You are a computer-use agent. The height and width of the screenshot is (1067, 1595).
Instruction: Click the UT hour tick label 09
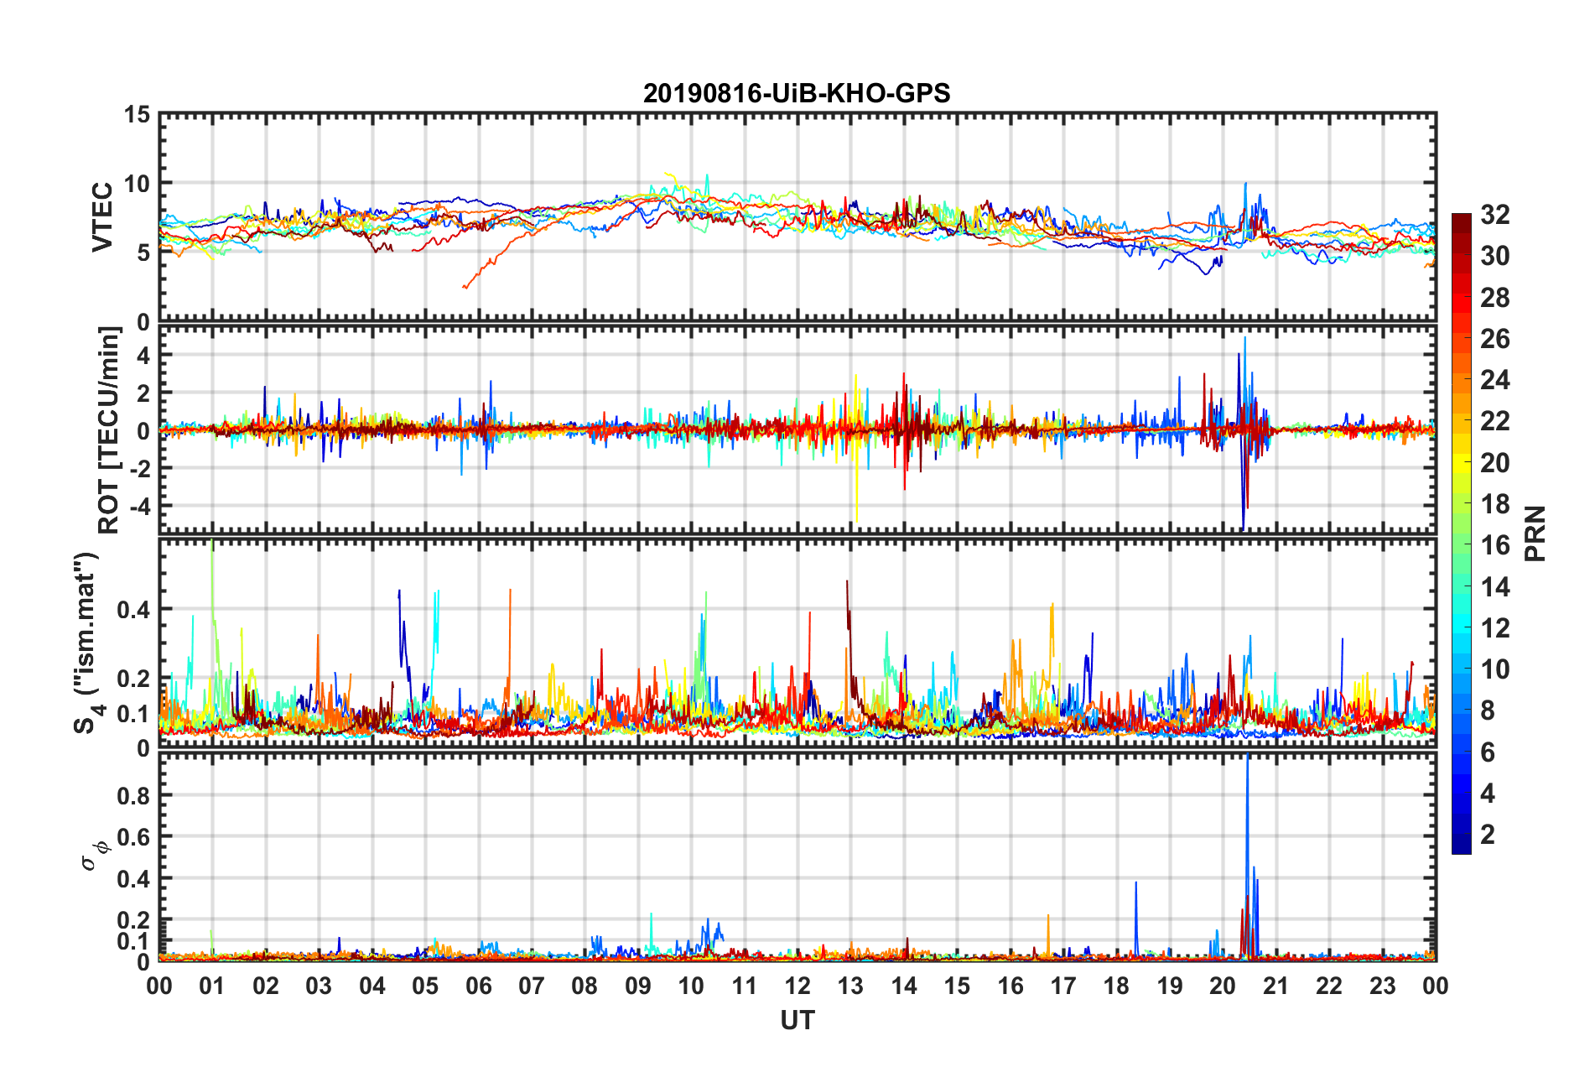coord(638,986)
